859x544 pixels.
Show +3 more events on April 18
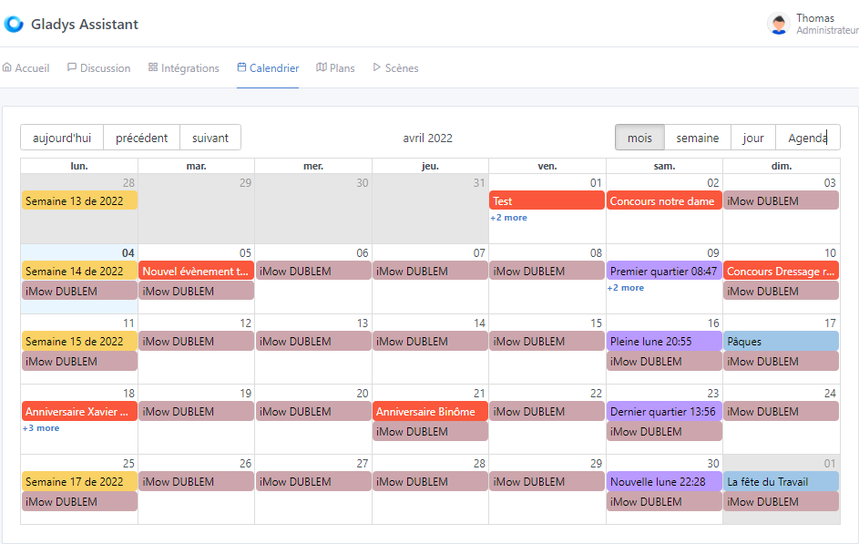(x=41, y=428)
